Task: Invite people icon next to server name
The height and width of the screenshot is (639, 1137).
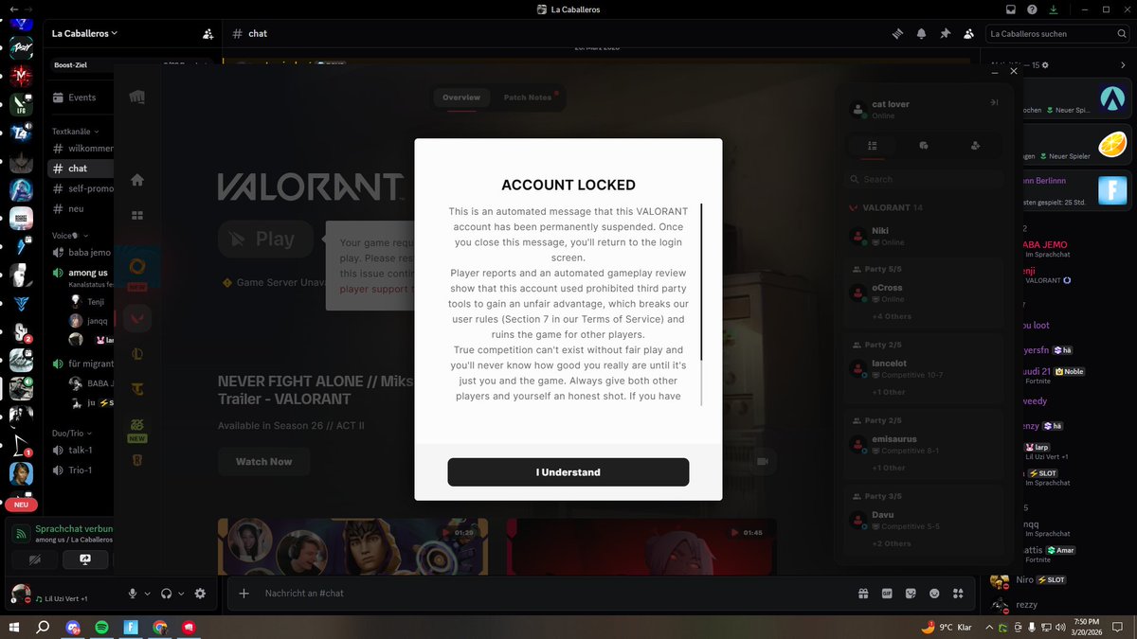Action: point(208,33)
